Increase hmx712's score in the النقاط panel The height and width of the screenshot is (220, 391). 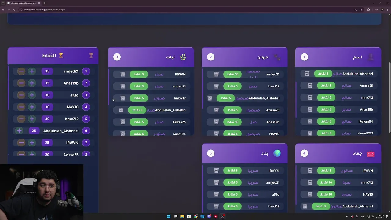pyautogui.click(x=32, y=119)
